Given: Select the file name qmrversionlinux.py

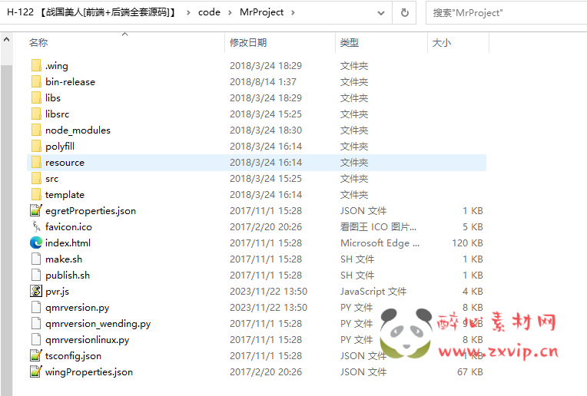Looking at the screenshot, I should pos(88,340).
